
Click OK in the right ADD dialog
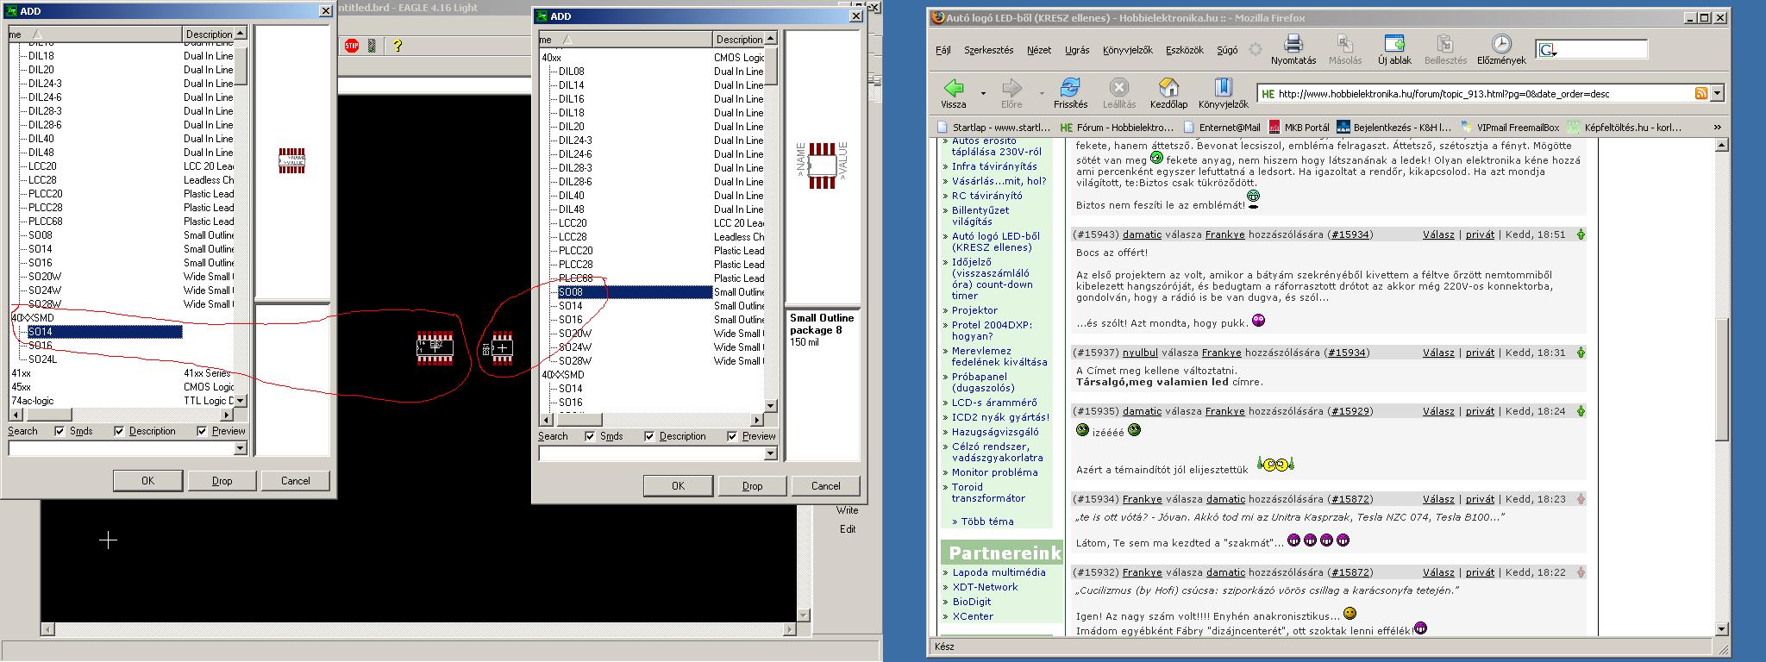click(x=678, y=485)
